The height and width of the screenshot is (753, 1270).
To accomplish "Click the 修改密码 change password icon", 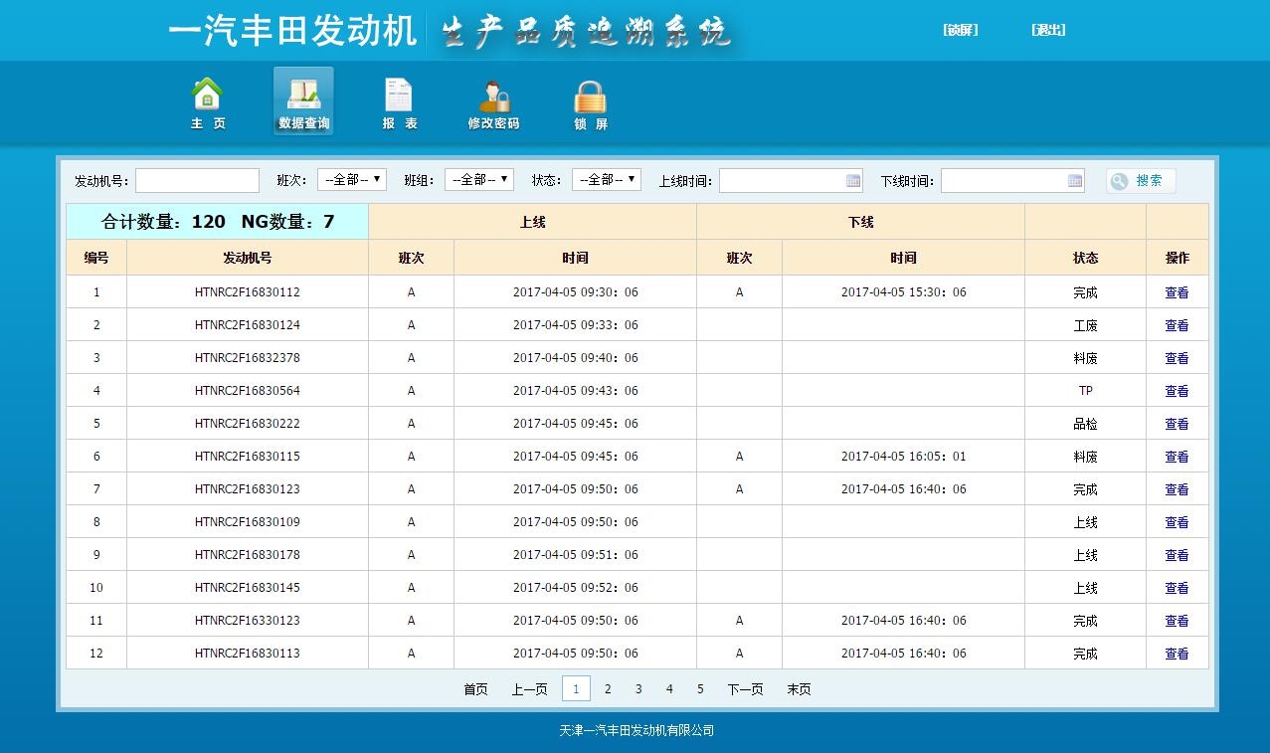I will pyautogui.click(x=493, y=99).
